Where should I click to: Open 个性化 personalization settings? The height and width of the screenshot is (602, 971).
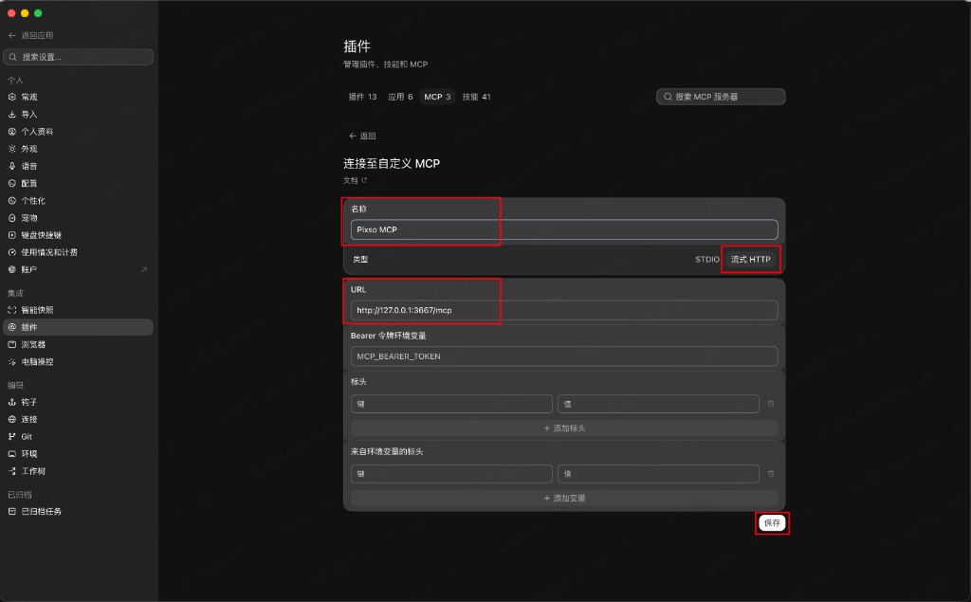(78, 201)
